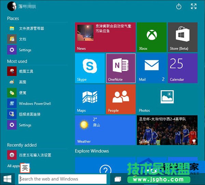Launch the Maps tile
The width and height of the screenshot is (205, 185).
click(90, 99)
